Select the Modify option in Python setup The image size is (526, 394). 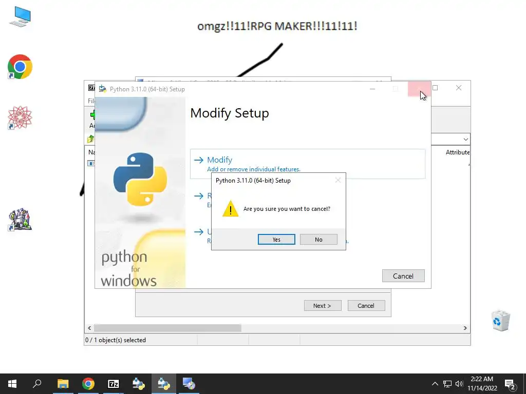(308, 164)
